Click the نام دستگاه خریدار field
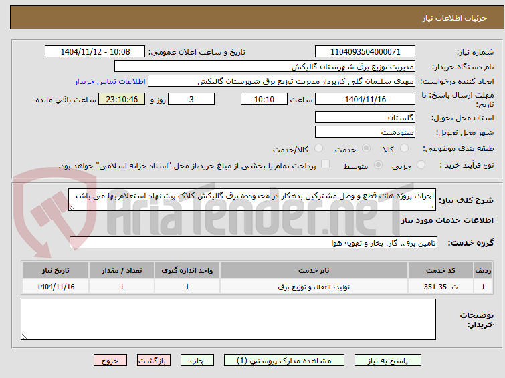 coord(265,67)
